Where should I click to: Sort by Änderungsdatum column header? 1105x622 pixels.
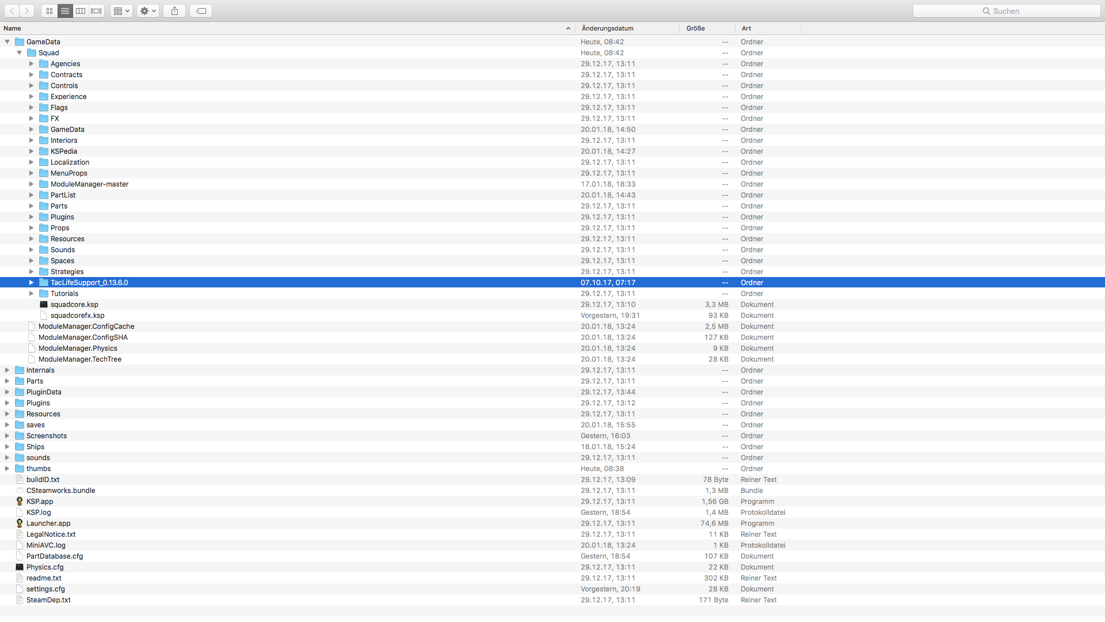point(607,28)
